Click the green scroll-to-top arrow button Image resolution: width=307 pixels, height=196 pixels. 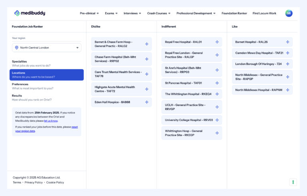[293, 182]
